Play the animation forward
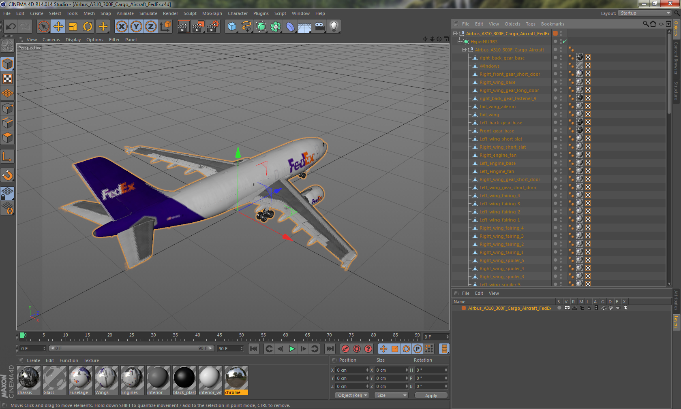Screen dimensions: 681x409 (x=292, y=349)
